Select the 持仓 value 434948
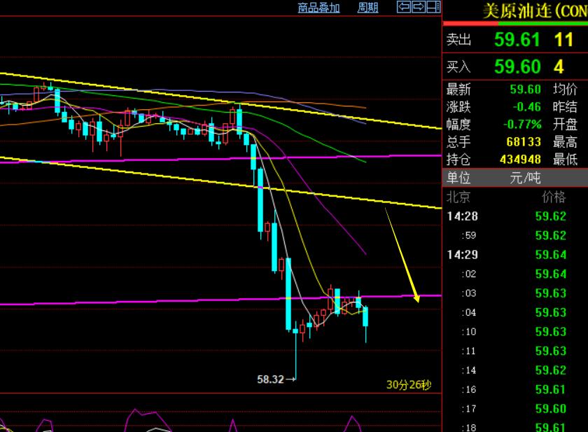588x432 pixels. click(521, 160)
